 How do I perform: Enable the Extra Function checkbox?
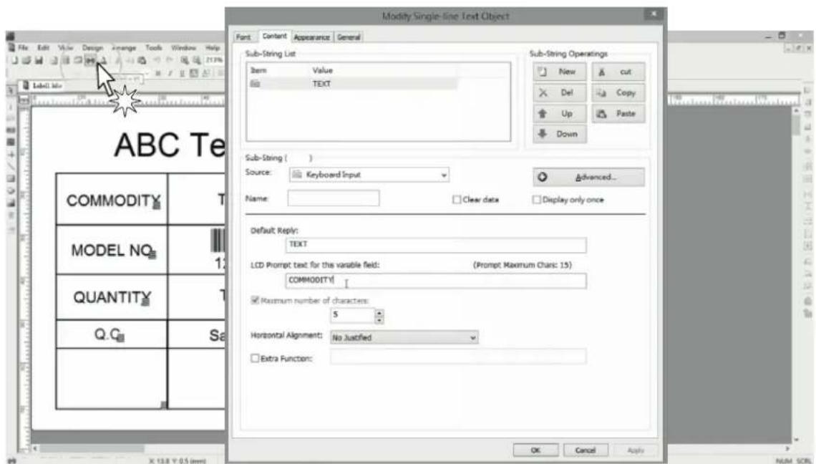[255, 358]
